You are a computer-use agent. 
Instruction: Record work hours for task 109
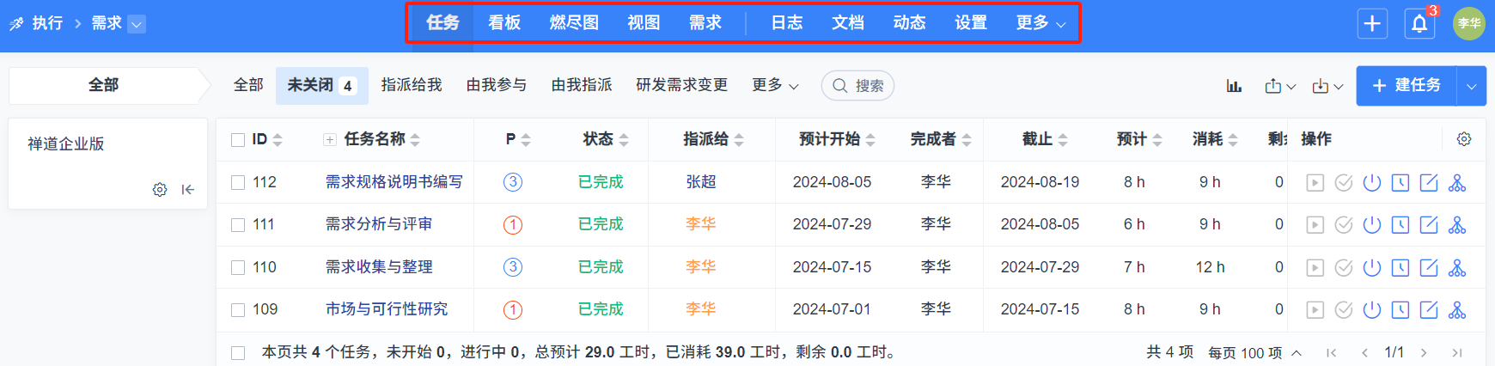[x=1400, y=309]
